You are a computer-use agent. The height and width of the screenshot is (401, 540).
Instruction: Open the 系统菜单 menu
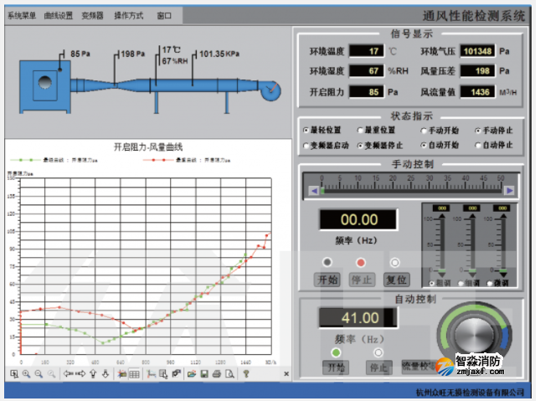pyautogui.click(x=22, y=15)
